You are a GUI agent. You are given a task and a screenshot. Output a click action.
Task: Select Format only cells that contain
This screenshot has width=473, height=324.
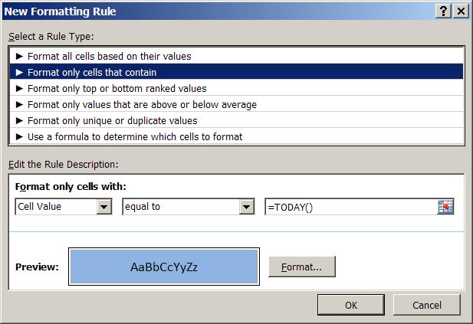236,72
